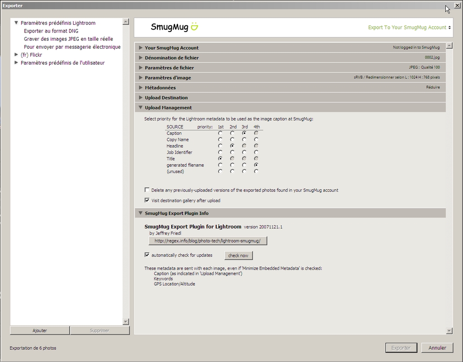Click the Ajouter button
463x362 pixels.
coord(40,330)
